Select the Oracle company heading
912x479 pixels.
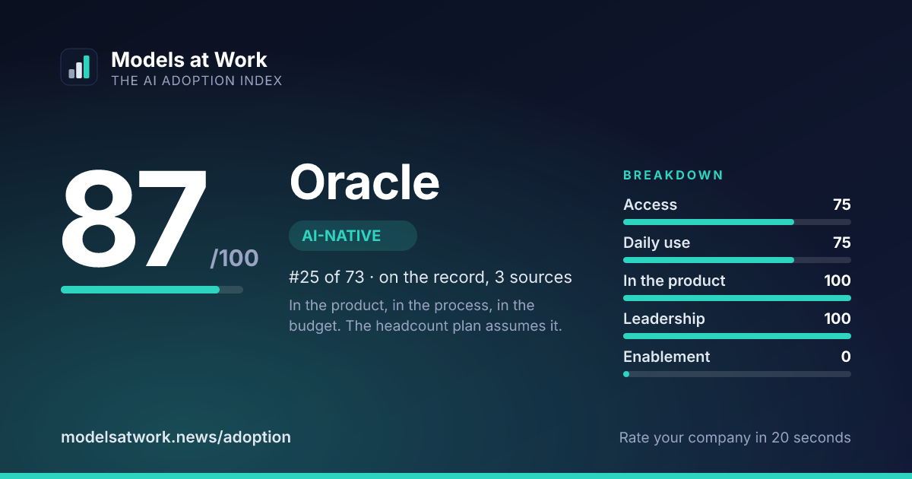pos(365,182)
